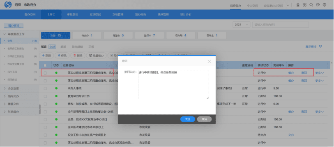The width and height of the screenshot is (334, 147).
Task: Click 展示更多 to show more filters
Action: [x=311, y=47]
